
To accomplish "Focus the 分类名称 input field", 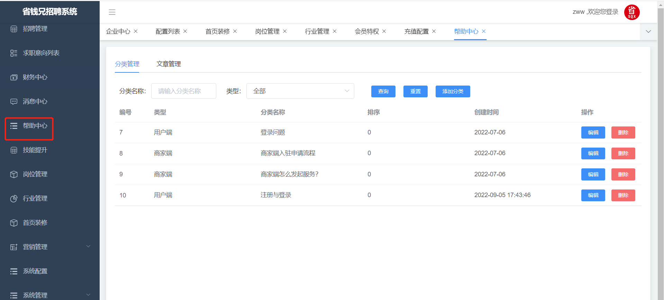I will [183, 91].
